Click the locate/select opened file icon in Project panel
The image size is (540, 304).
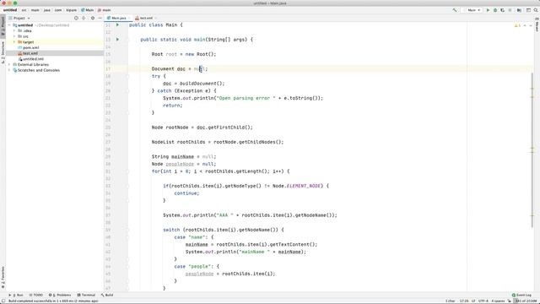tap(76, 18)
